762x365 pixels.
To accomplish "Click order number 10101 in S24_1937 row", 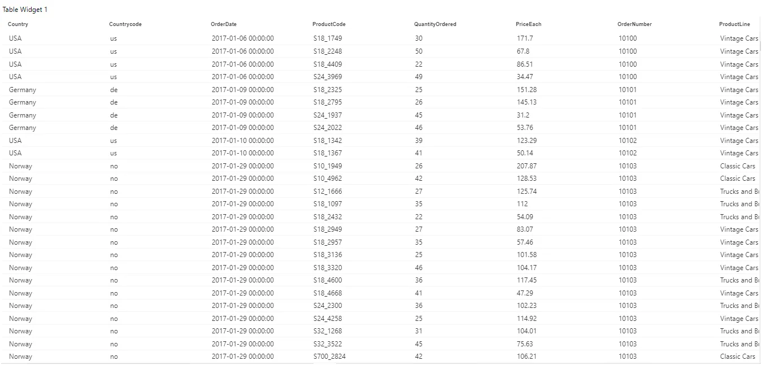I will (x=628, y=115).
